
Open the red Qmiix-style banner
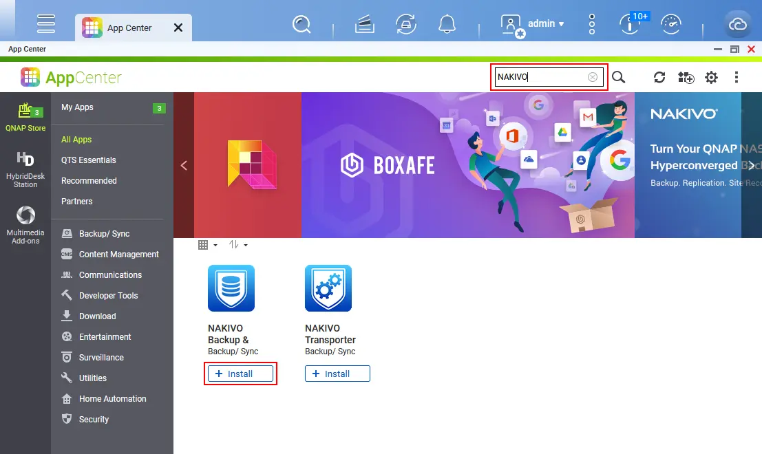(248, 165)
